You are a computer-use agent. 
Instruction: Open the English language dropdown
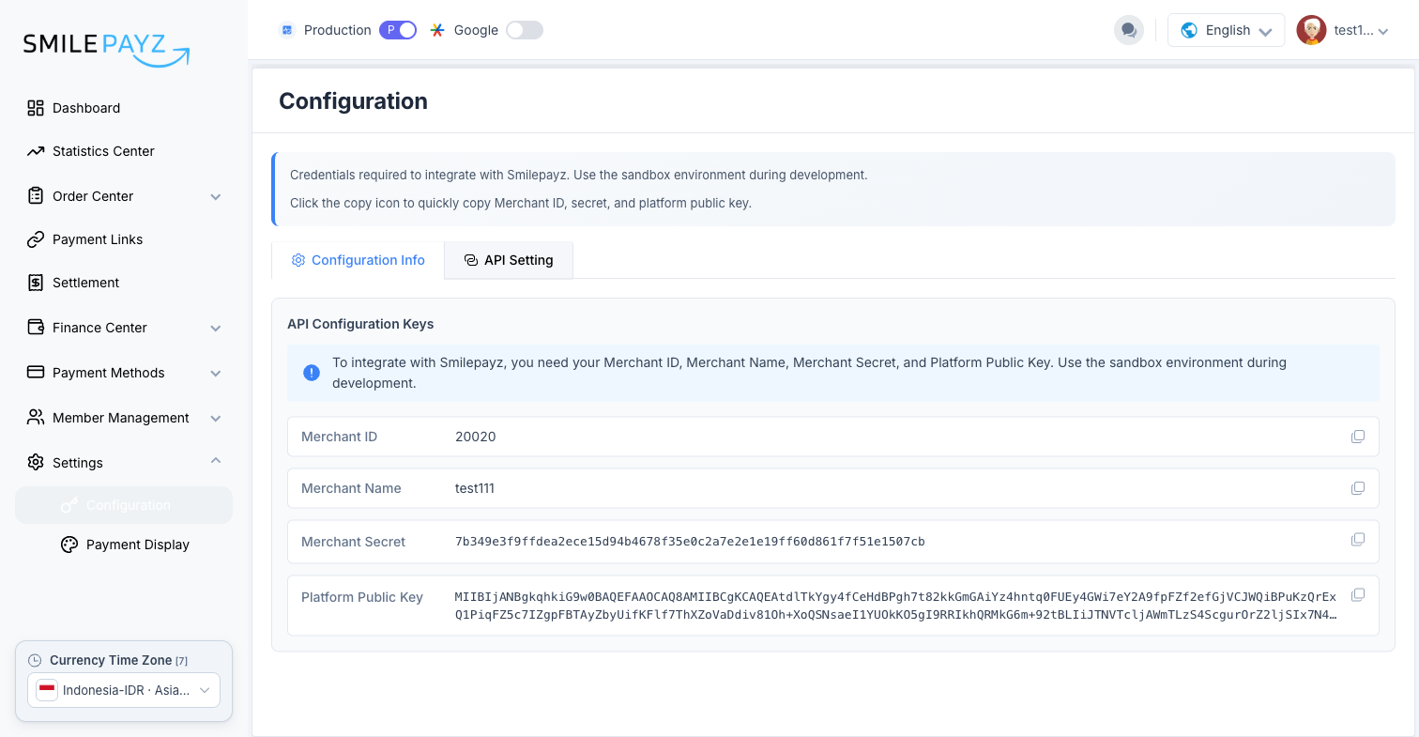(x=1226, y=30)
